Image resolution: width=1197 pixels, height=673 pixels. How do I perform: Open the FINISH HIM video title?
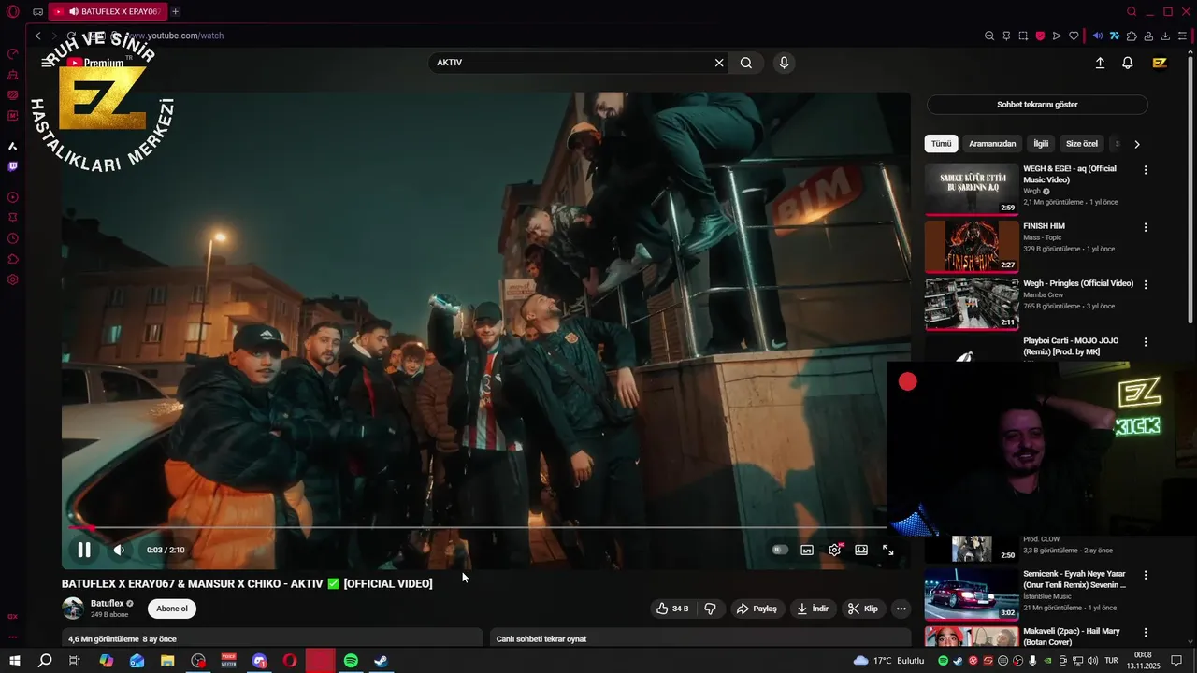coord(1044,226)
